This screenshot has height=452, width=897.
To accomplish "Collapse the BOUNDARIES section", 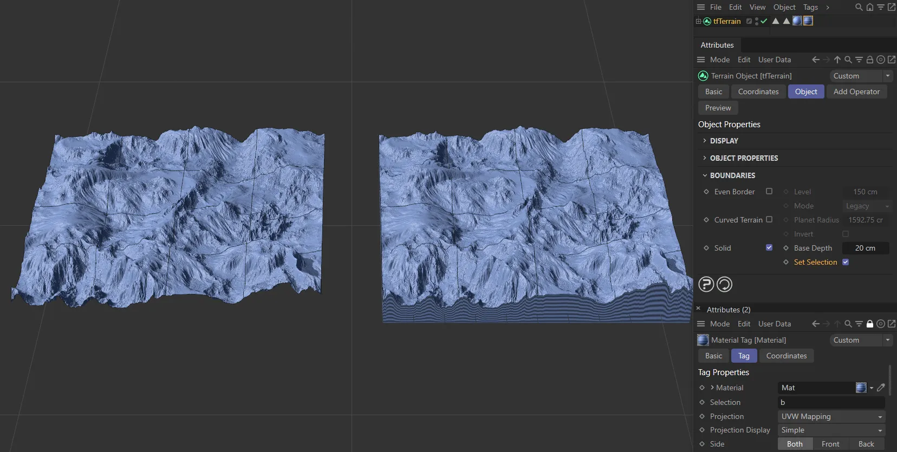I will tap(704, 175).
